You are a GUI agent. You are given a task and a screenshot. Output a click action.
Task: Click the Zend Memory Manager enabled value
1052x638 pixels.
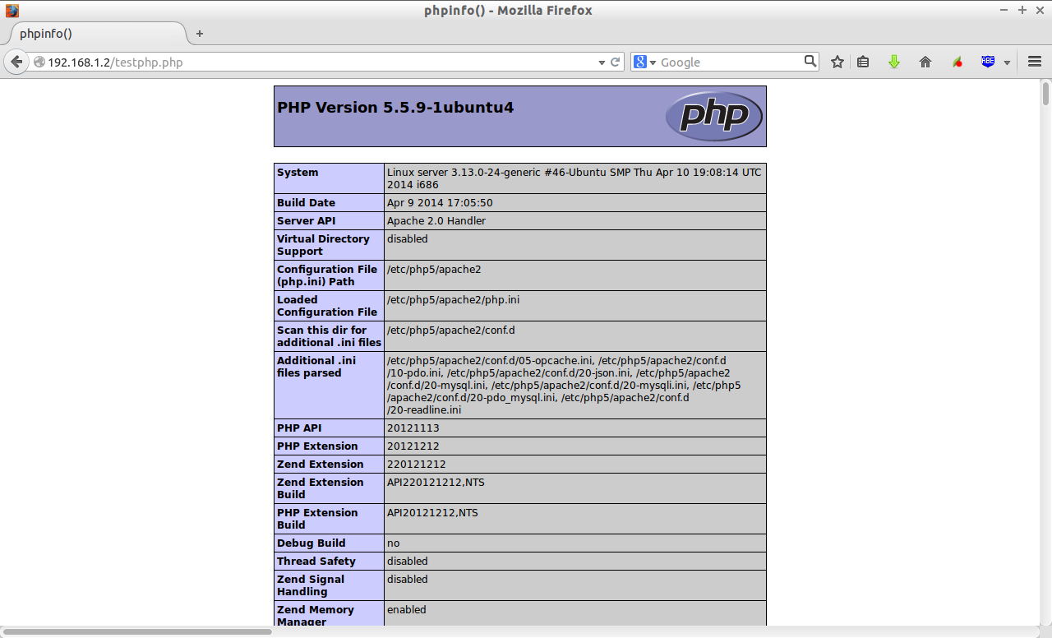pos(407,610)
